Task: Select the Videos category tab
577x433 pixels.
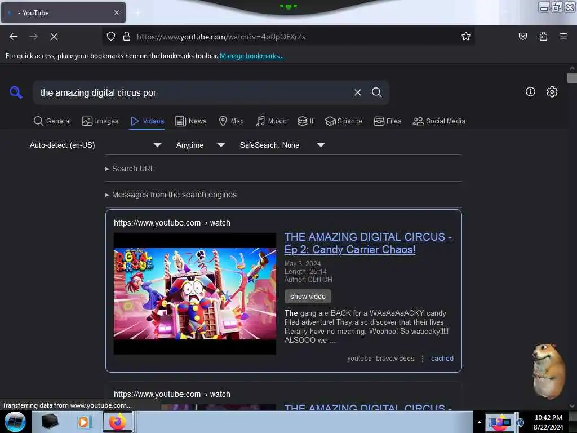Action: 147,121
